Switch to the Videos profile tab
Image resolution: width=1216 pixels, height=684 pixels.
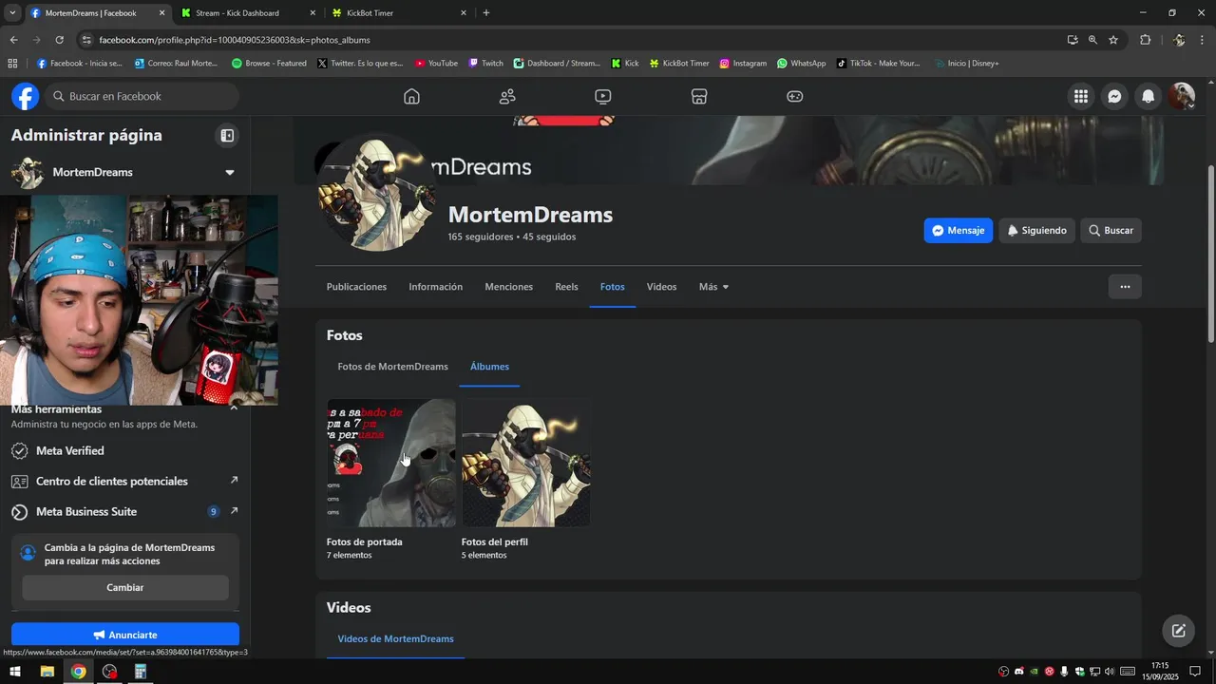click(661, 287)
